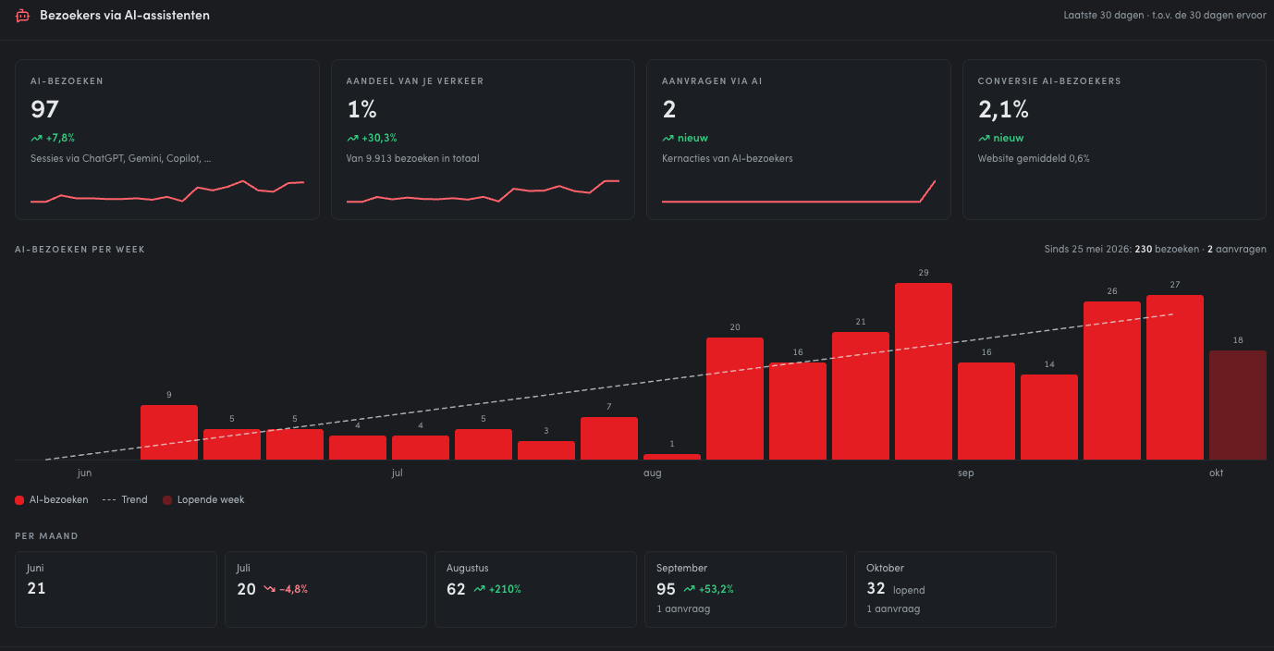Select the weekly bar labeled 27
Viewport: 1274px width, 651px height.
pos(1175,377)
